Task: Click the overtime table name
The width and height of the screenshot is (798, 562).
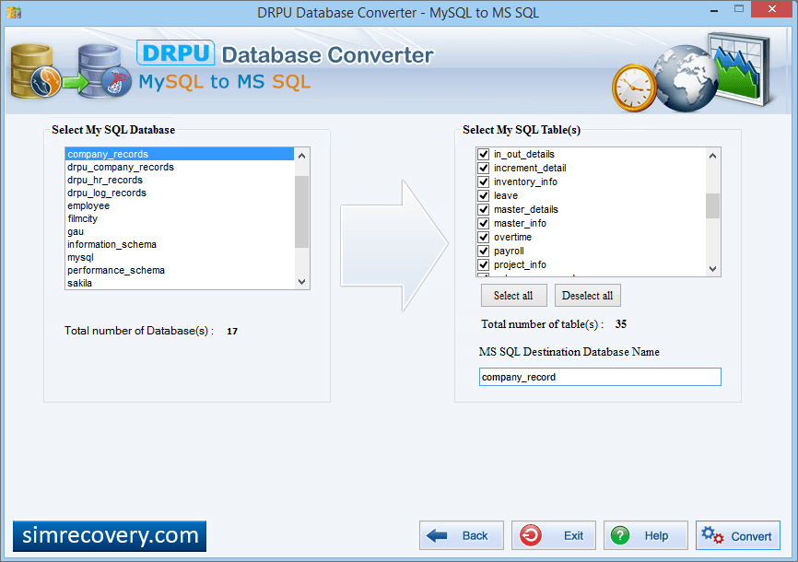Action: pos(512,237)
